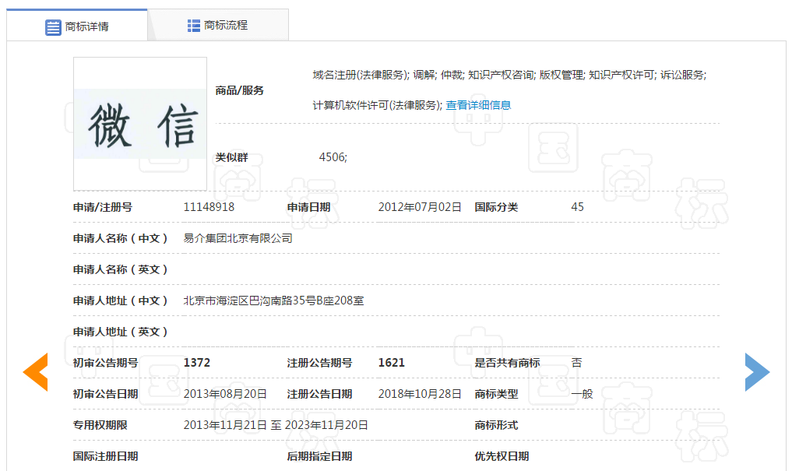The height and width of the screenshot is (471, 792).
Task: Click the 初审公告期号 label
Action: [106, 363]
